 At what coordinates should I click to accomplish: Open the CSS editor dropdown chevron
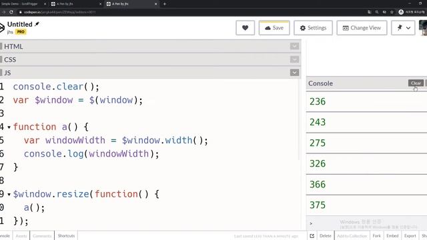pyautogui.click(x=294, y=59)
